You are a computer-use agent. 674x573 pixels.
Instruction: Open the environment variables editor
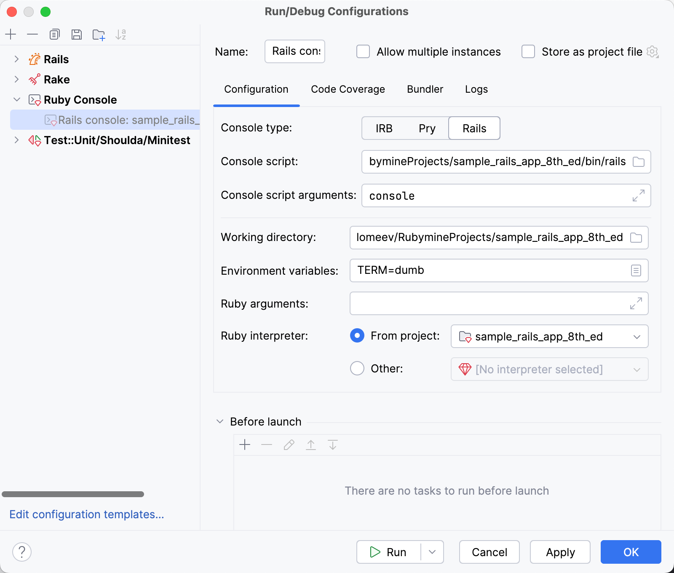(x=635, y=270)
